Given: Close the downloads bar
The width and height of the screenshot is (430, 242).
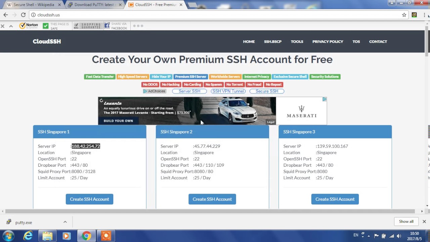Looking at the screenshot, I should tap(424, 221).
